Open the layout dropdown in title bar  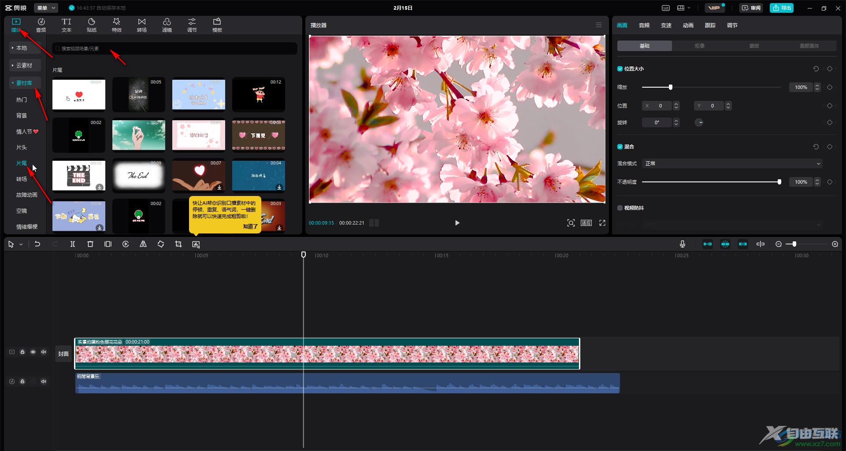click(684, 8)
